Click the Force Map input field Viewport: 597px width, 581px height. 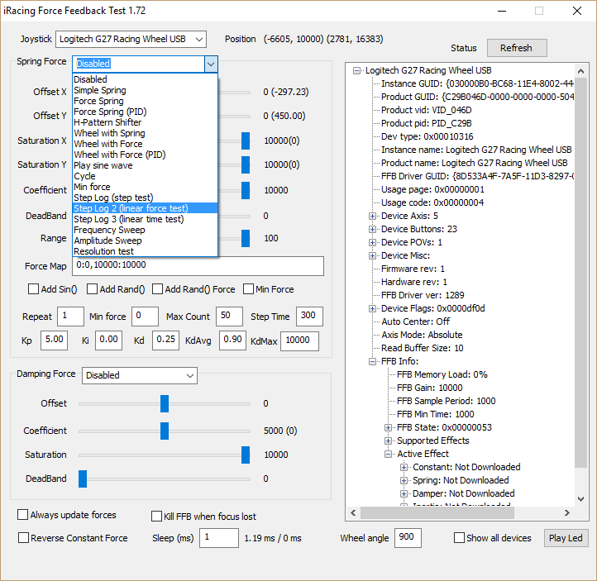tap(198, 265)
